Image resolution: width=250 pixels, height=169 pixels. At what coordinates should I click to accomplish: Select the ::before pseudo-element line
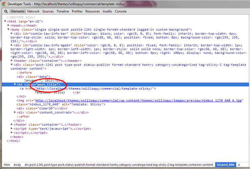[24, 73]
